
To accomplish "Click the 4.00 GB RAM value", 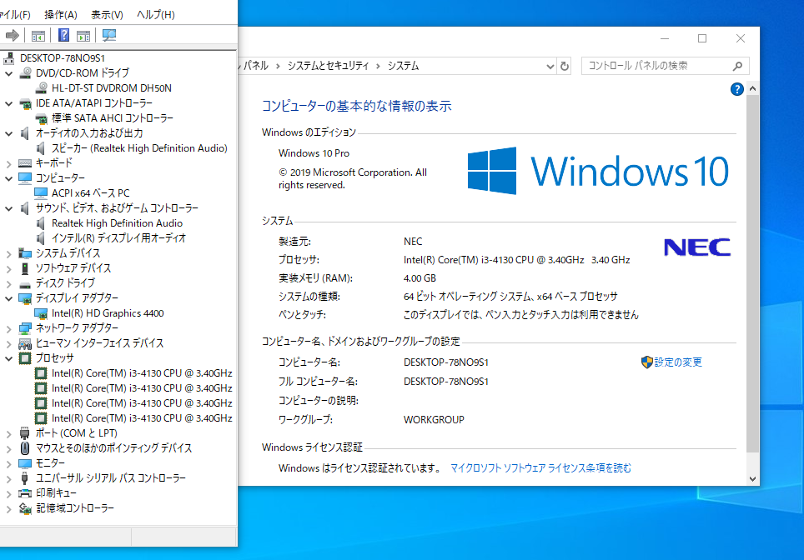I will click(420, 278).
